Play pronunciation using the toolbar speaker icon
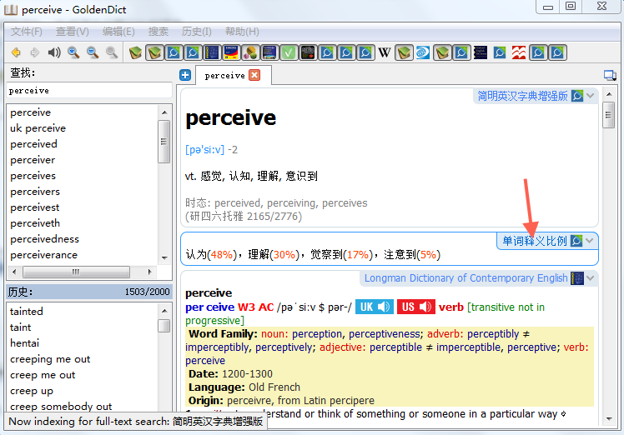The height and width of the screenshot is (435, 624). point(54,52)
